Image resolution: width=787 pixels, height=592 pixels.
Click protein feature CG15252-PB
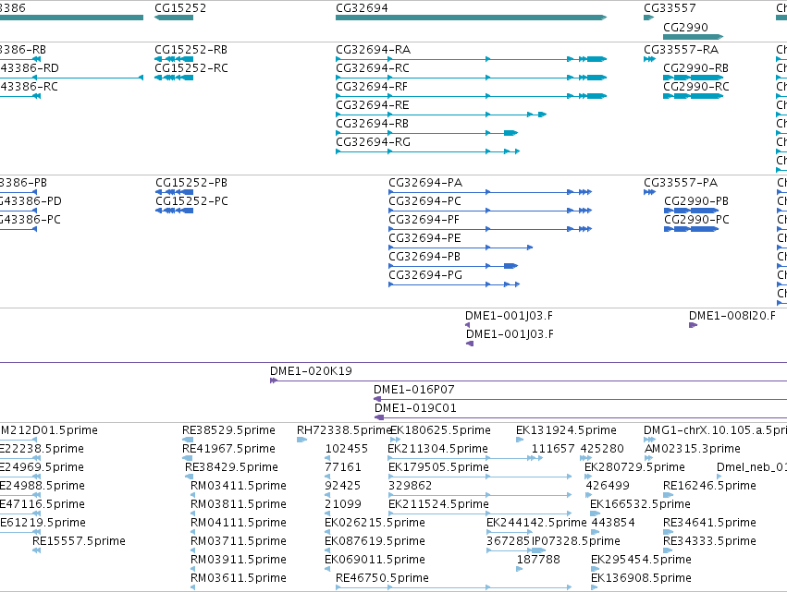tap(191, 183)
